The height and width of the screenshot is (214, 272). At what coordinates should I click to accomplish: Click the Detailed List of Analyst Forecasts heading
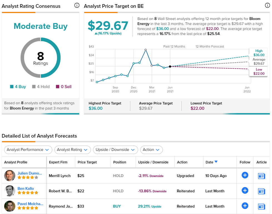(x=39, y=136)
